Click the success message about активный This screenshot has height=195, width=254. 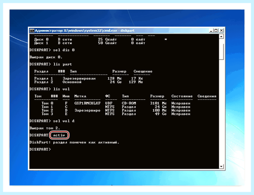(x=74, y=143)
